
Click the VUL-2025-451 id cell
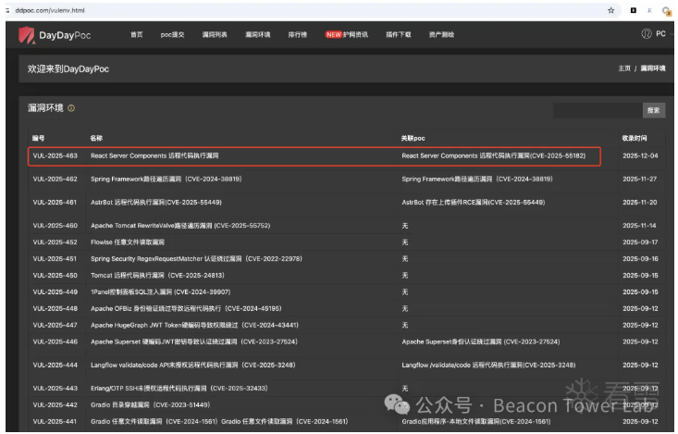click(x=55, y=259)
